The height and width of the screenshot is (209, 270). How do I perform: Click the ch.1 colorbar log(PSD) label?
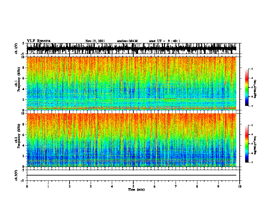click(x=255, y=89)
